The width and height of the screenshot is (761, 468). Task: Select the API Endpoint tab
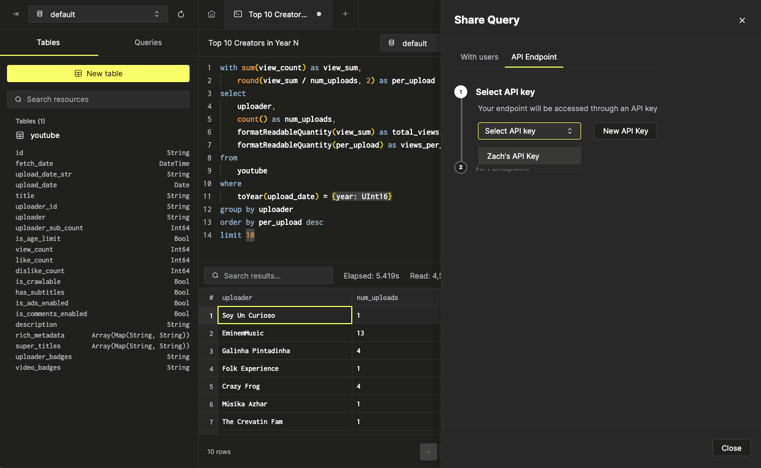[534, 57]
